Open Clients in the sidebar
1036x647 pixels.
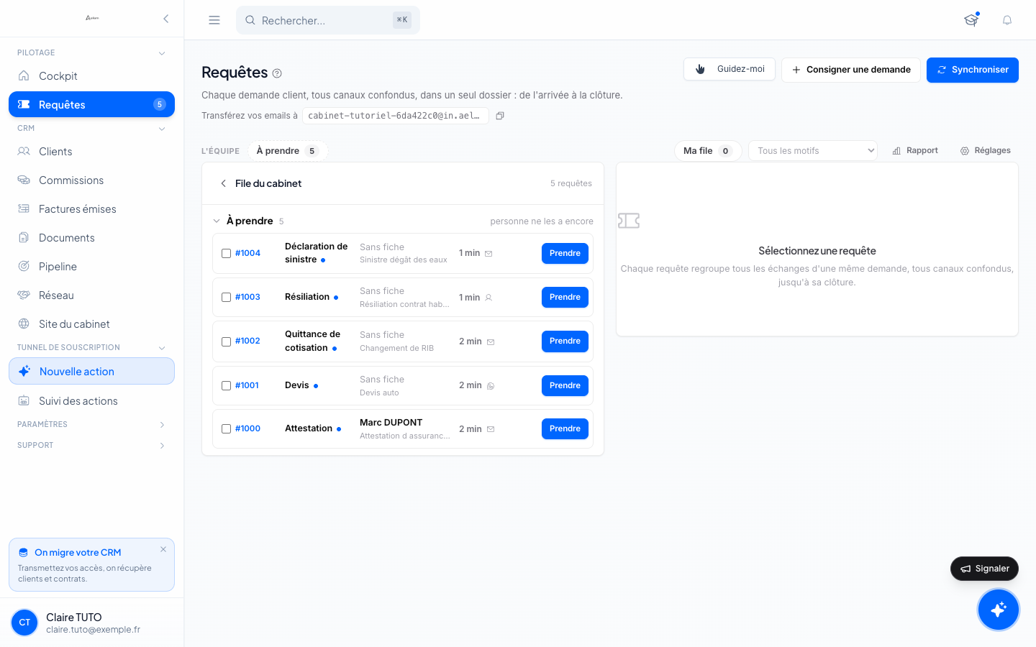coord(91,151)
